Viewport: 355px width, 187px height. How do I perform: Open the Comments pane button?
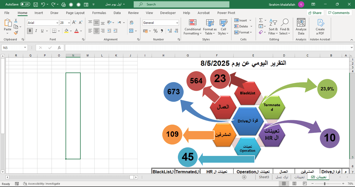click(x=338, y=13)
